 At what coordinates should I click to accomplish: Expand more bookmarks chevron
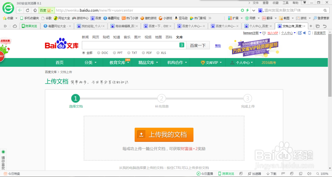click(x=210, y=18)
